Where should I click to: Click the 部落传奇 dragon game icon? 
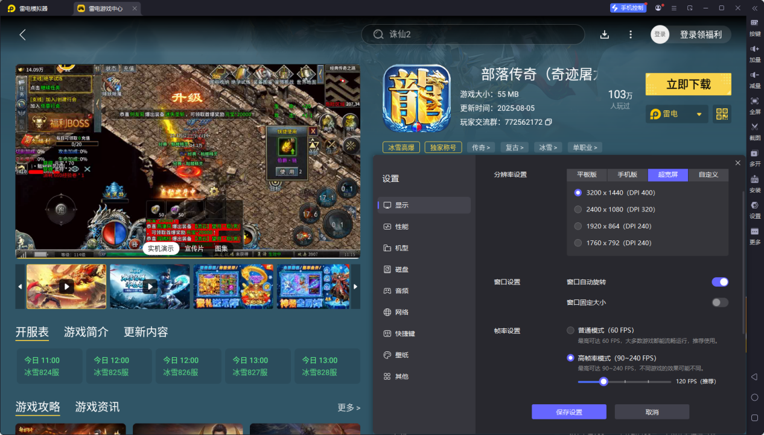click(x=417, y=98)
